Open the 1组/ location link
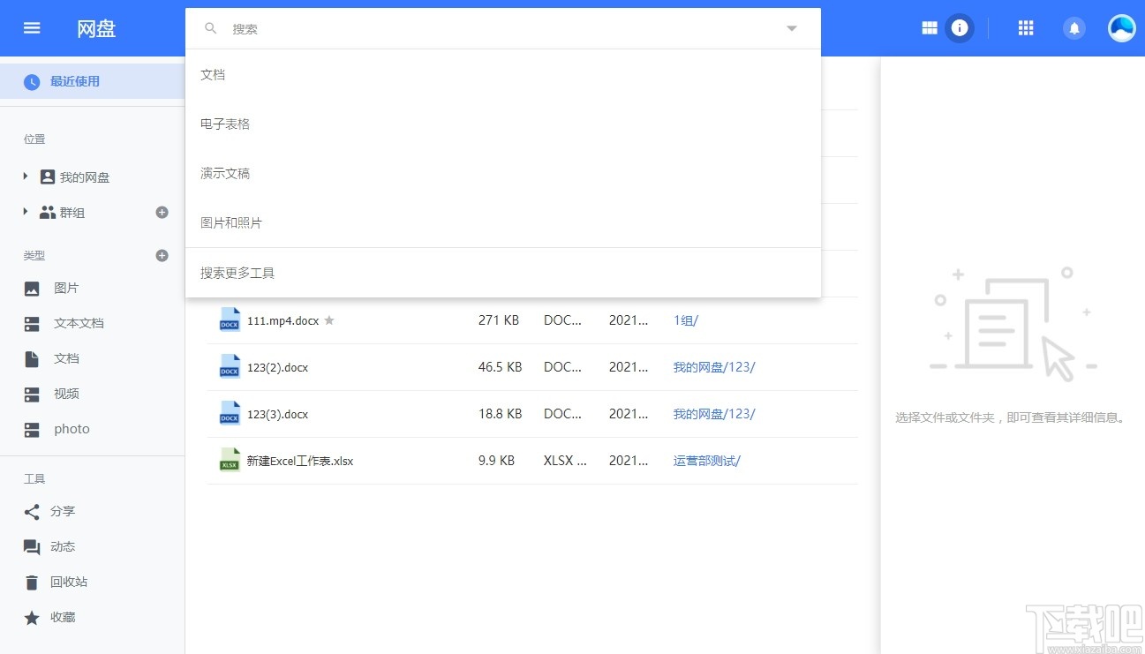The image size is (1145, 654). pyautogui.click(x=686, y=320)
